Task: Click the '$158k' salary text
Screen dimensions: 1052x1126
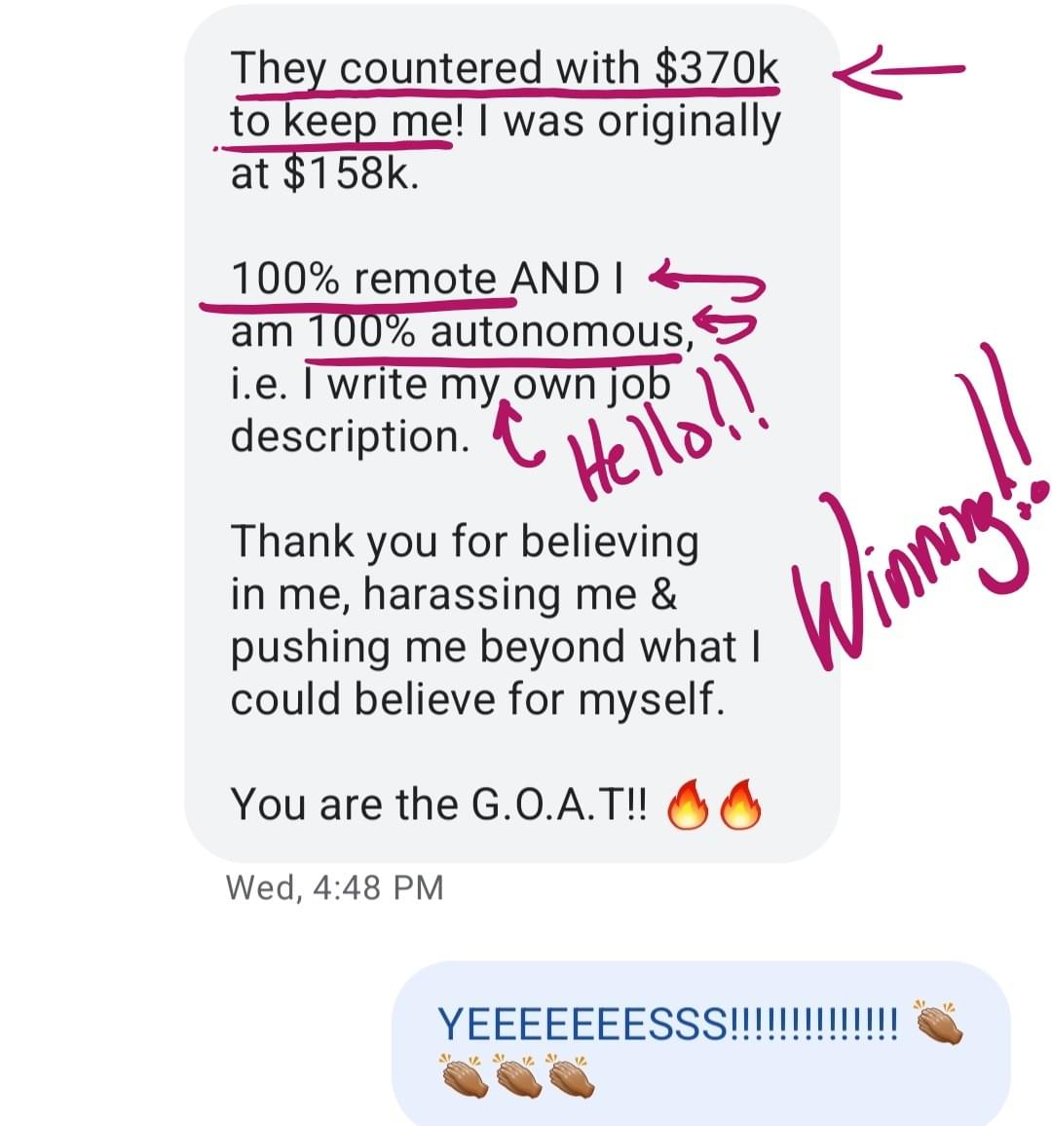Action: (x=351, y=173)
